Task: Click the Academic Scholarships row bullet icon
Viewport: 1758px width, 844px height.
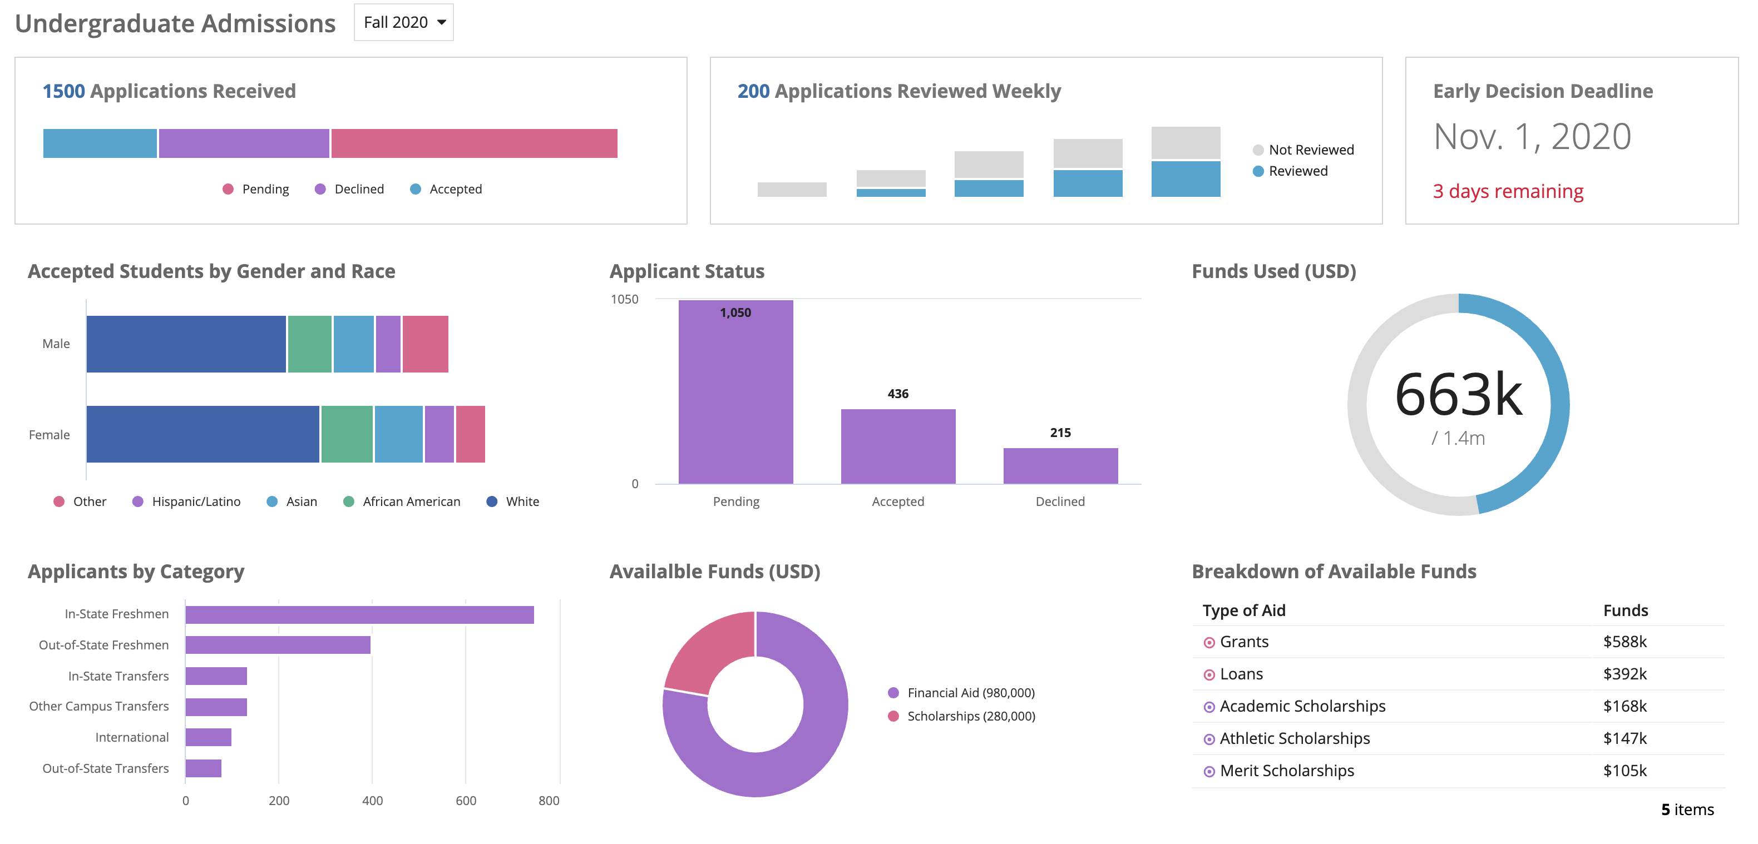Action: pyautogui.click(x=1208, y=707)
